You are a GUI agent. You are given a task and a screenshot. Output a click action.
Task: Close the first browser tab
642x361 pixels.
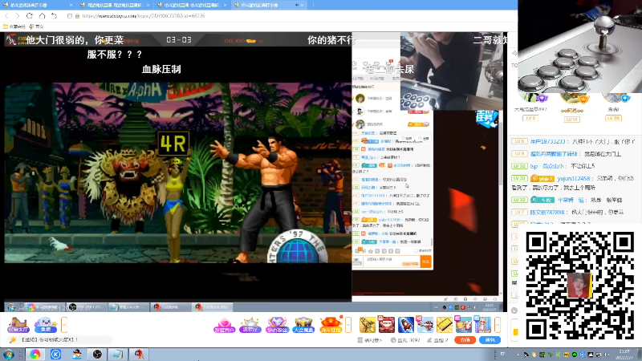[71, 5]
